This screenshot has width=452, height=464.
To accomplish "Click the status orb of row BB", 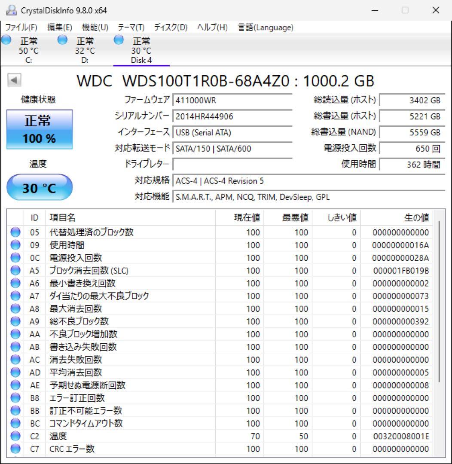I will [15, 410].
